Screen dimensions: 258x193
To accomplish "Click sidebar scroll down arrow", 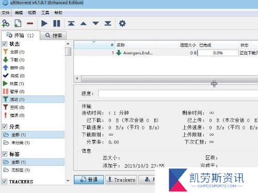I will pyautogui.click(x=68, y=181).
